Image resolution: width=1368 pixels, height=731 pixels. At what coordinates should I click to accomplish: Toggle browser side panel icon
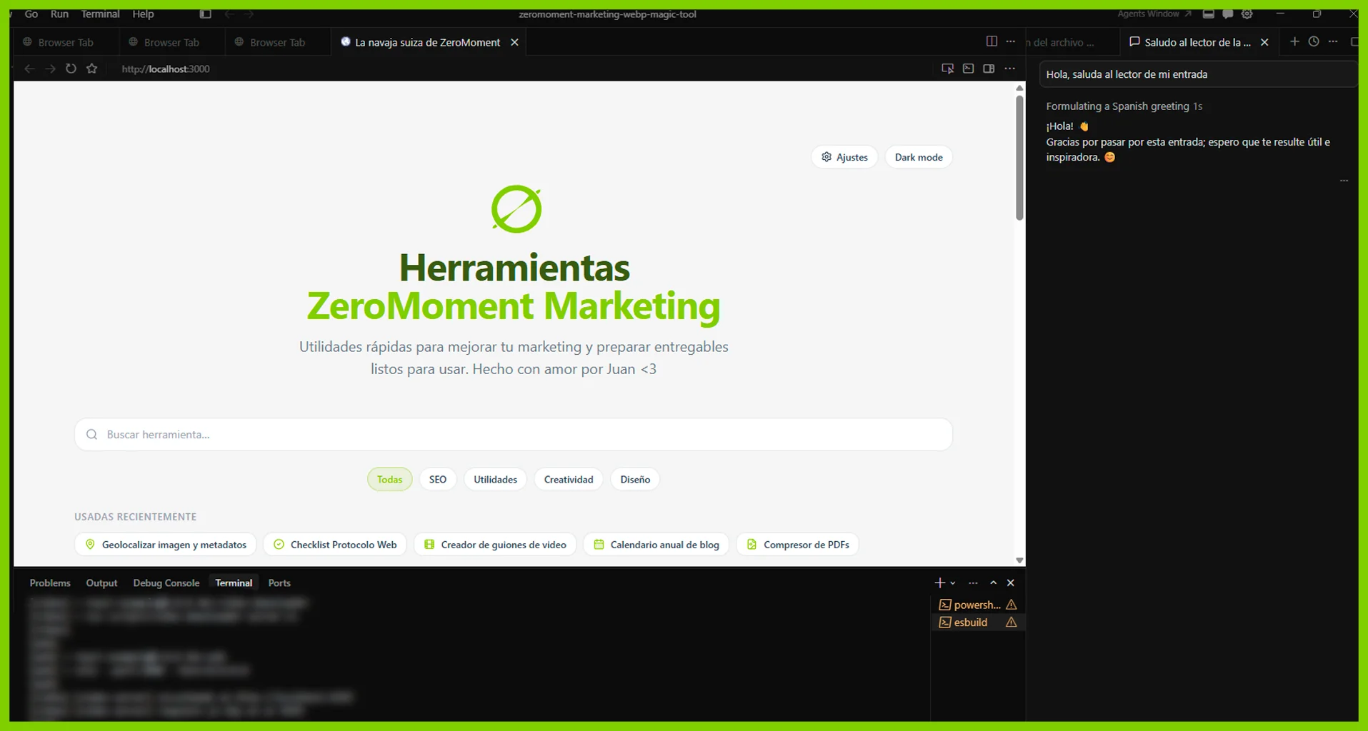click(989, 69)
